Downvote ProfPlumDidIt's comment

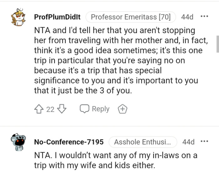point(62,109)
